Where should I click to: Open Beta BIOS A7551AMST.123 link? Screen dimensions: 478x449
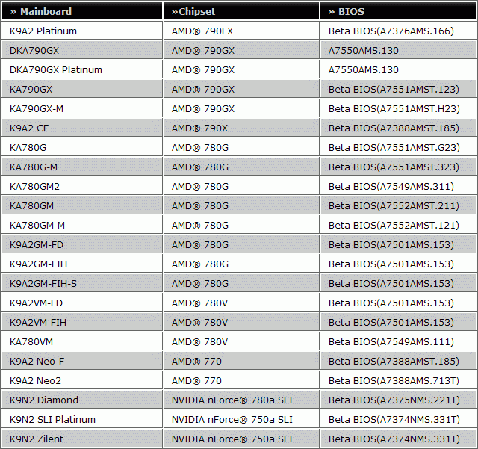394,90
